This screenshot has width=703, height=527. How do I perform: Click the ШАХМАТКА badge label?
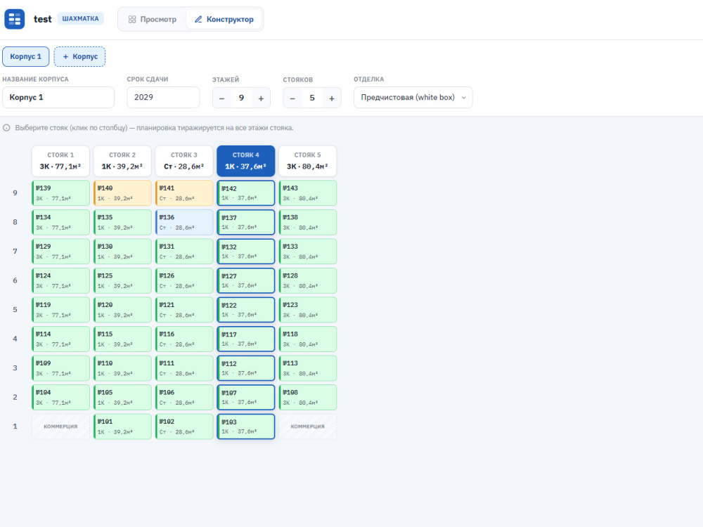(80, 19)
